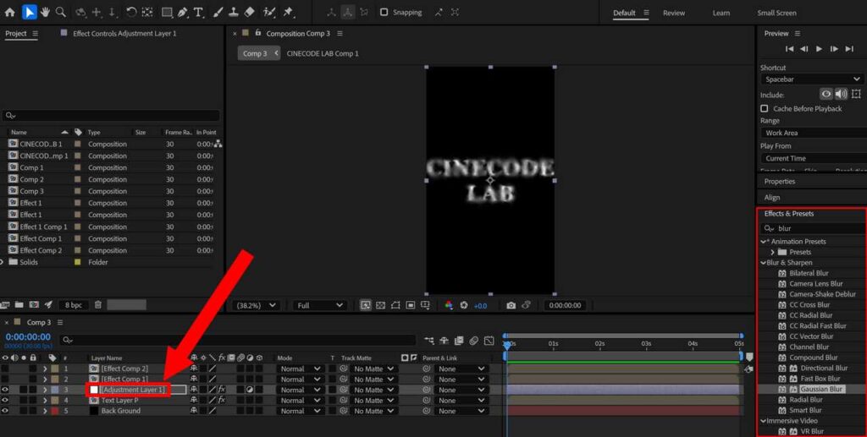This screenshot has height=437, width=867.
Task: Hide the Back Ground layer eye
Action: coord(5,411)
